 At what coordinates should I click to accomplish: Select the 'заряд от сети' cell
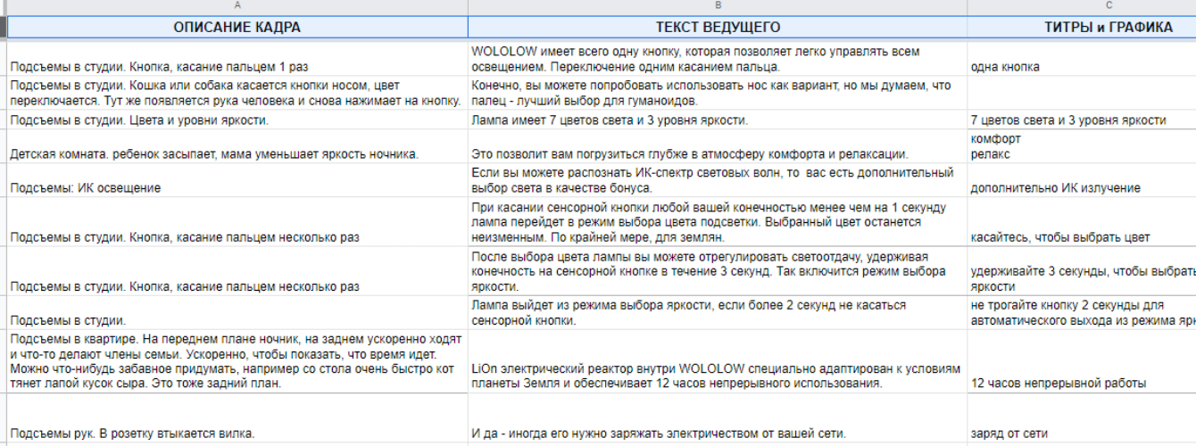[x=1082, y=418]
